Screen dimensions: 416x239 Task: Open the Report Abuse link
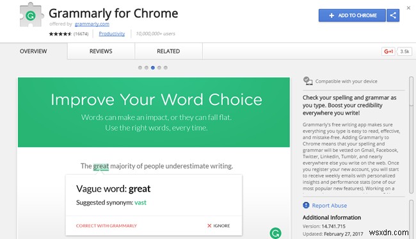(329, 206)
